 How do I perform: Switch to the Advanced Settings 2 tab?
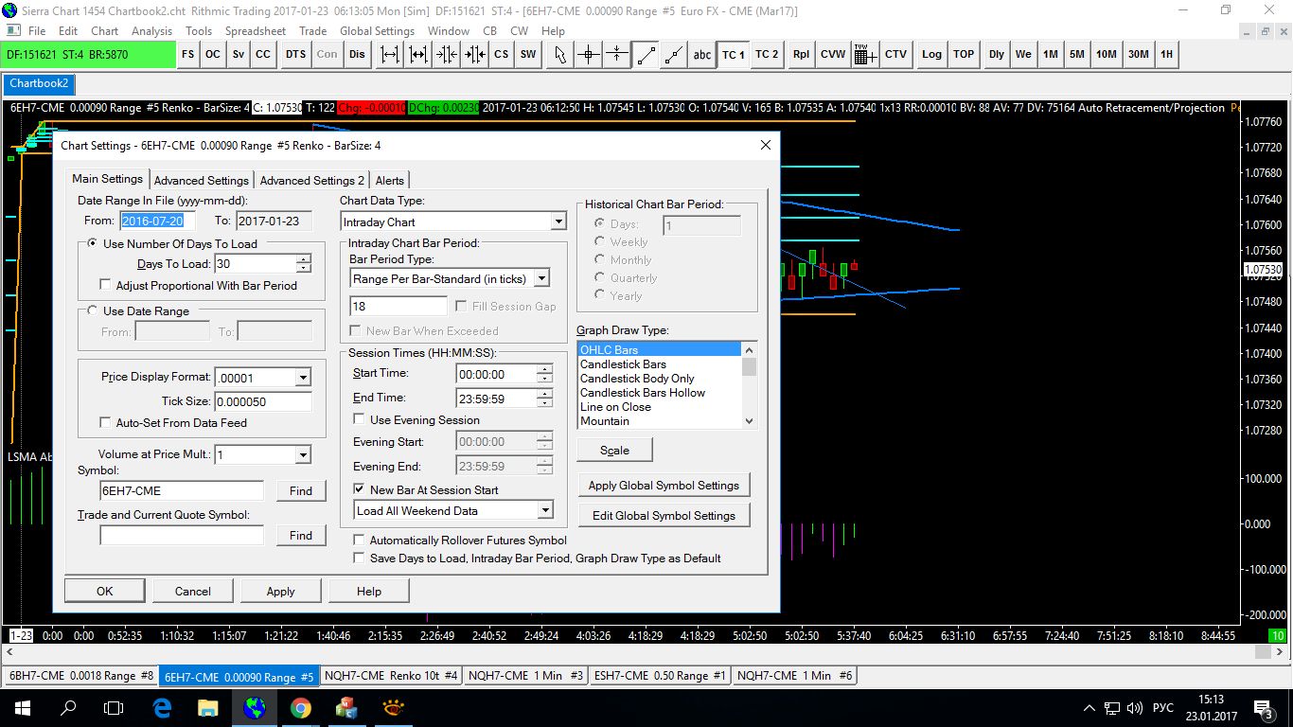click(311, 180)
